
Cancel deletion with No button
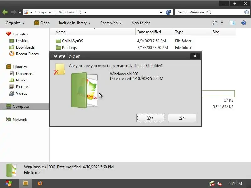tap(182, 118)
